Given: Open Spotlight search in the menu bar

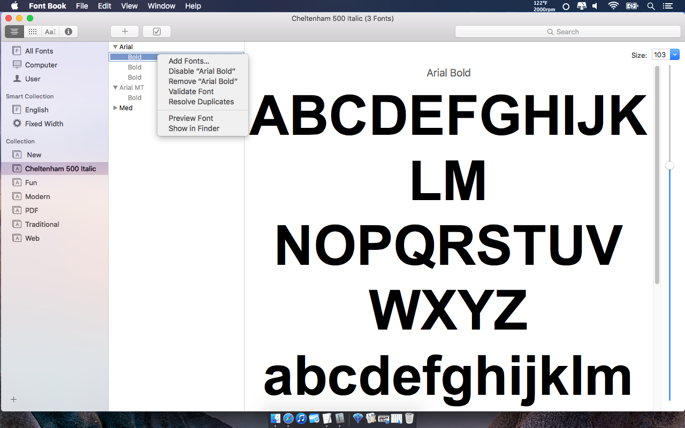Looking at the screenshot, I should (x=651, y=6).
